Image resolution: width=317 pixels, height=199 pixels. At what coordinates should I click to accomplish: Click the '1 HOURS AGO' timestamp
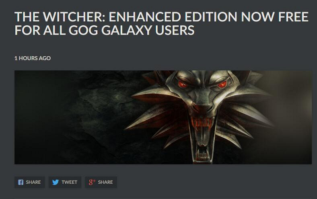33,58
